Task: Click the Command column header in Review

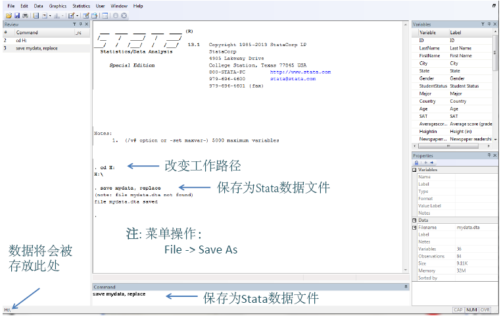Action: tap(45, 33)
